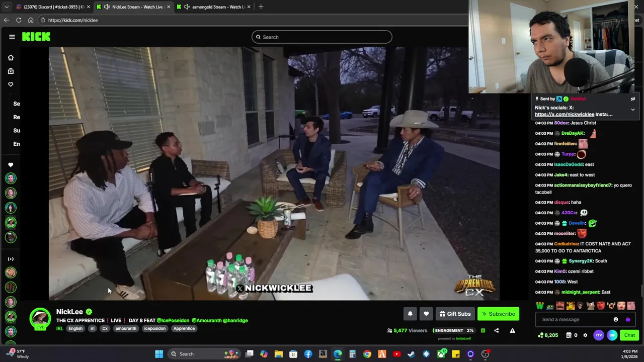Expand the pinned message chevron
Viewport: 644px width, 362px height.
pos(633,109)
